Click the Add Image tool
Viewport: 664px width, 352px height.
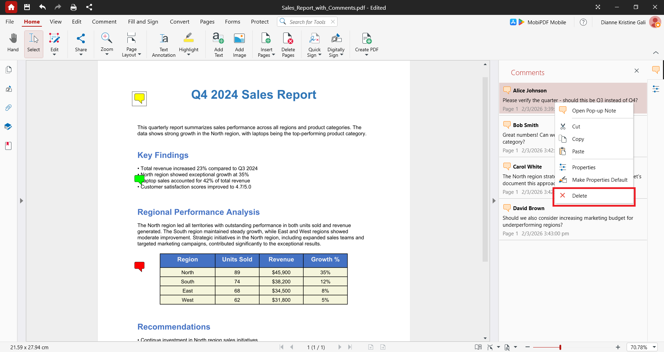239,44
